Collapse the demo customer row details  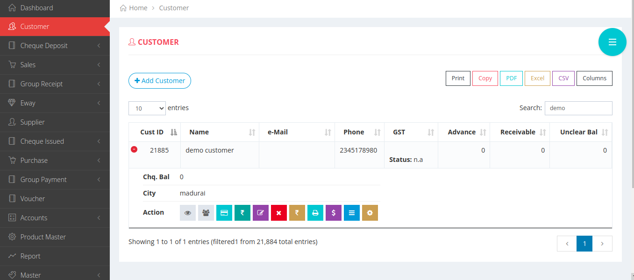tap(134, 149)
